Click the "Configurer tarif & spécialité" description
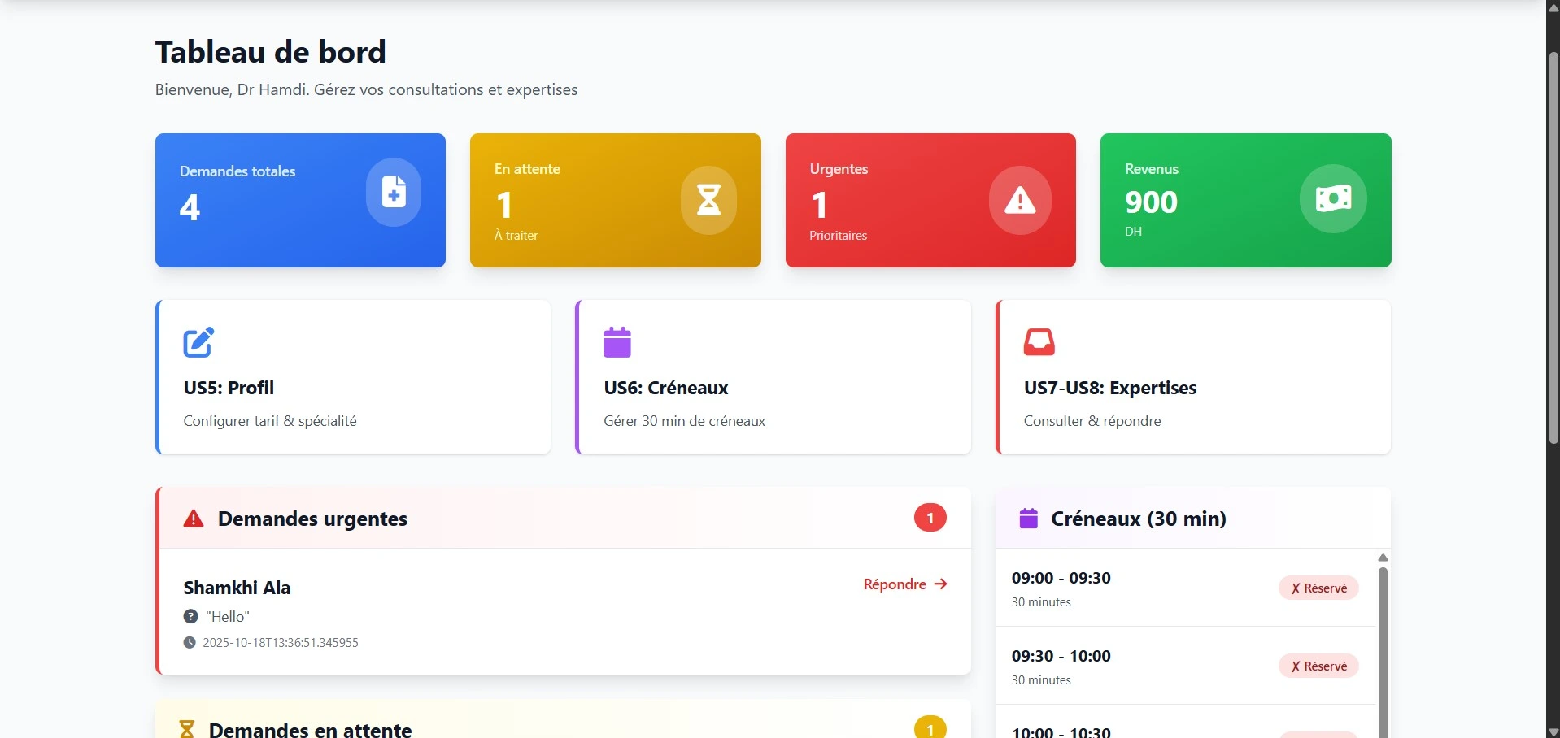The width and height of the screenshot is (1560, 738). 270,421
